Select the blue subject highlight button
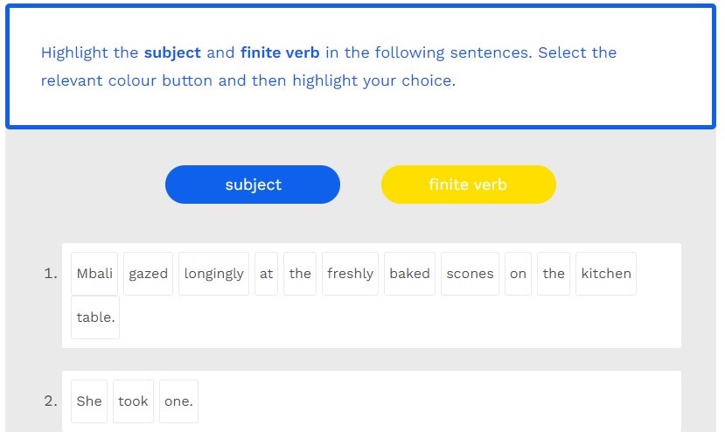 (x=253, y=185)
